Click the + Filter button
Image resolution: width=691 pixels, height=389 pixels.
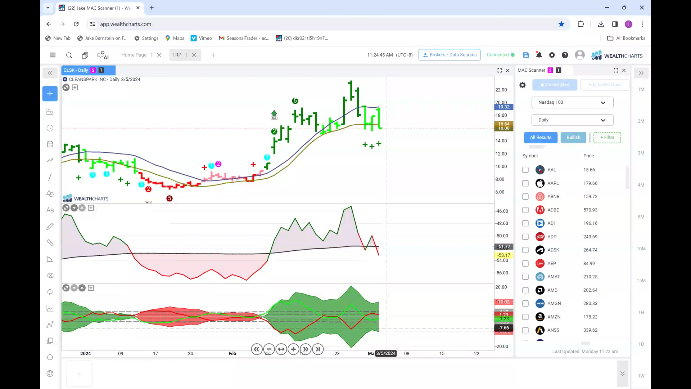coord(607,138)
